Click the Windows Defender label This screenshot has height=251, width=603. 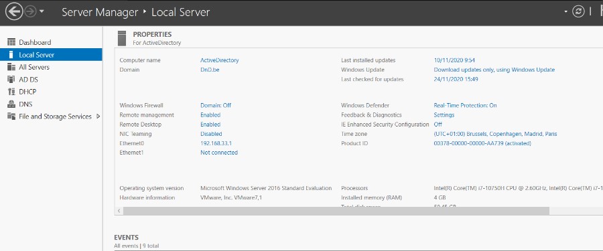click(365, 105)
